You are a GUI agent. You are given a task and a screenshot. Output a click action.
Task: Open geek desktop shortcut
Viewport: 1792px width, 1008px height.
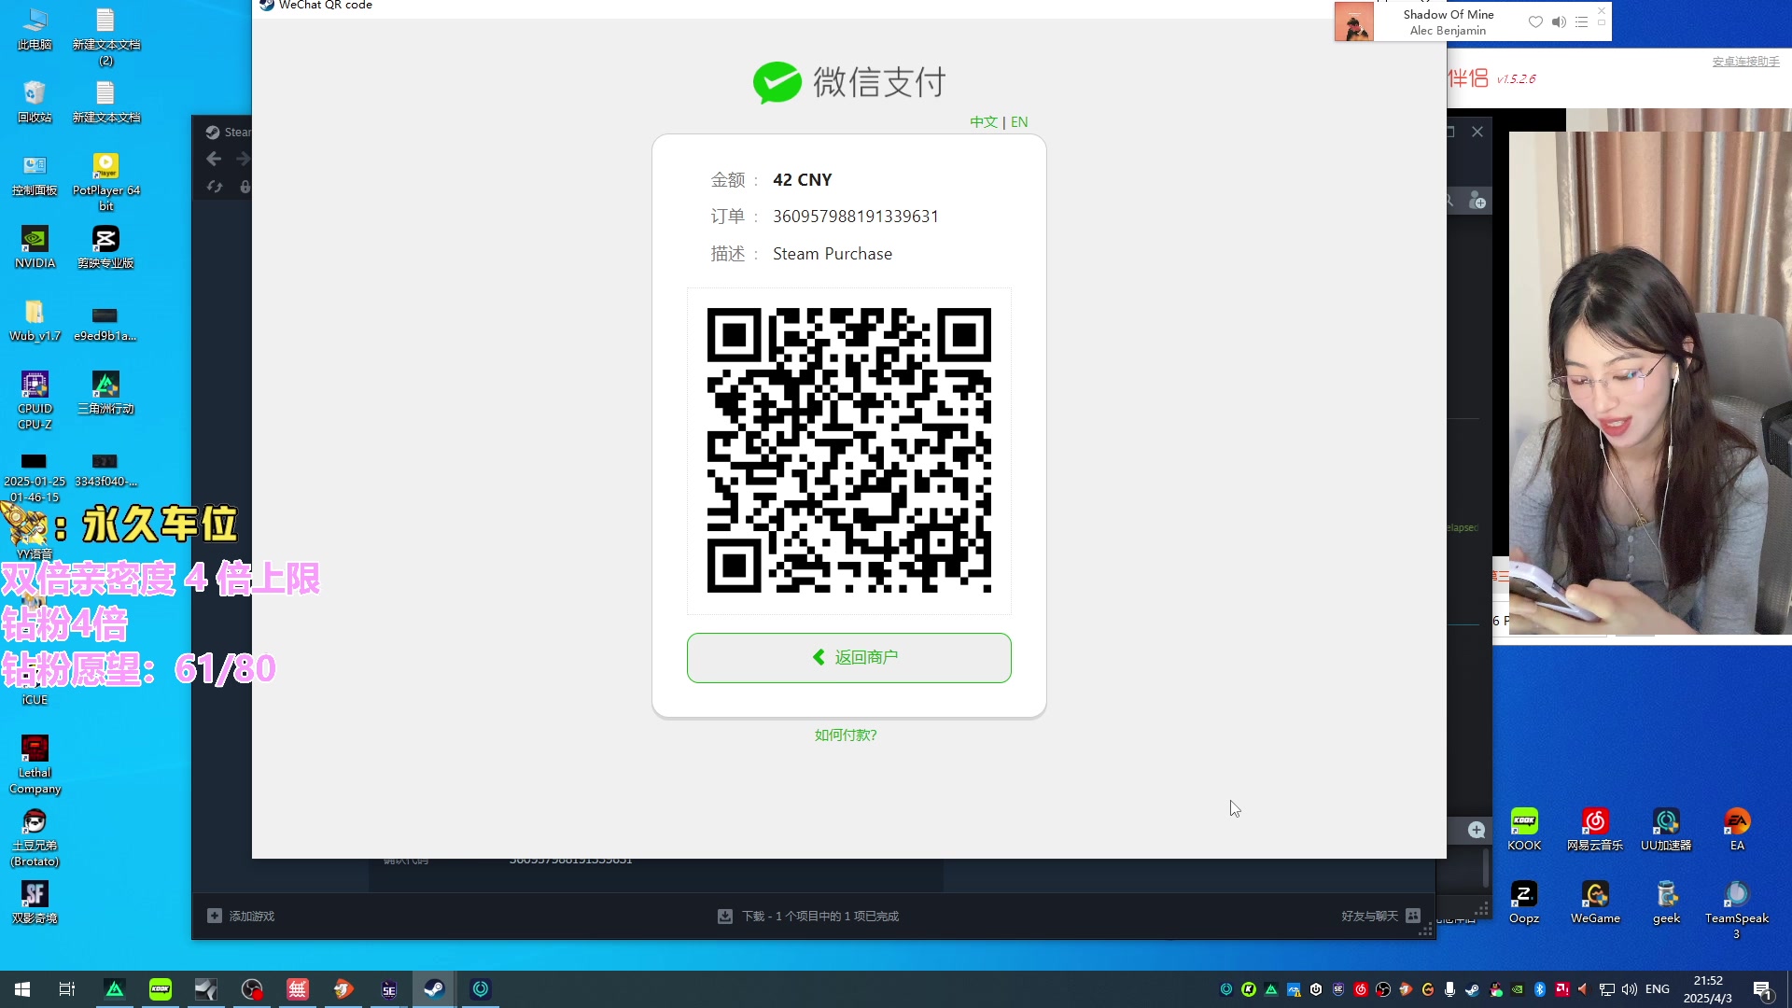click(1666, 903)
